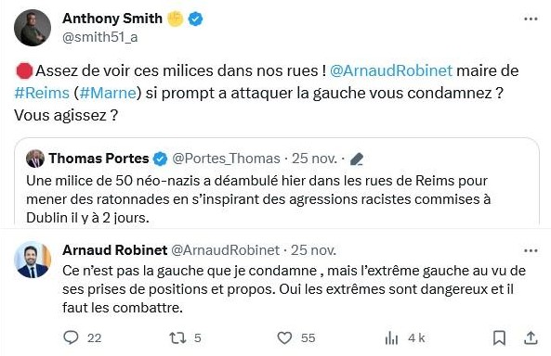Viewport: 551px width, 356px height.
Task: Open the #Marne hashtag
Action: (108, 93)
